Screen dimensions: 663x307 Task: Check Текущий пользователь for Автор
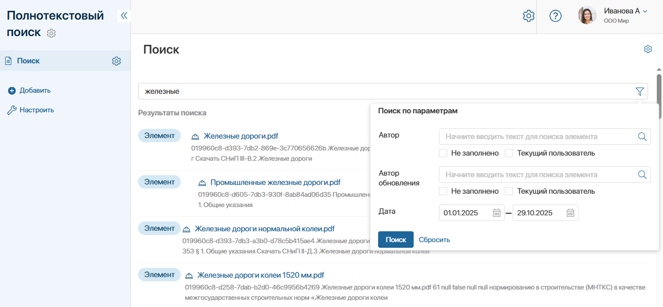[509, 152]
